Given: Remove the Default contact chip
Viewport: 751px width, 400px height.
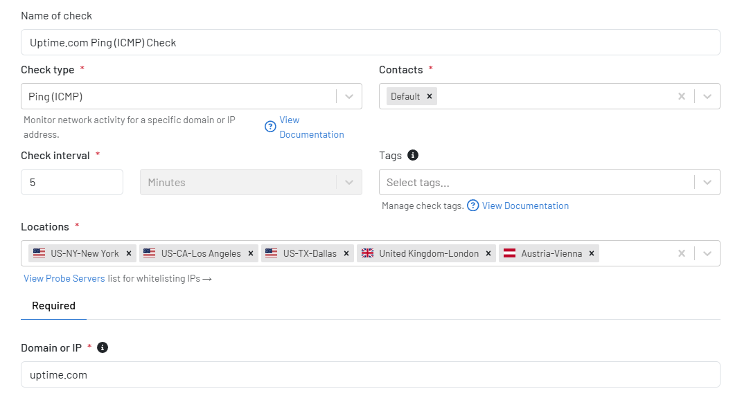Looking at the screenshot, I should [430, 96].
